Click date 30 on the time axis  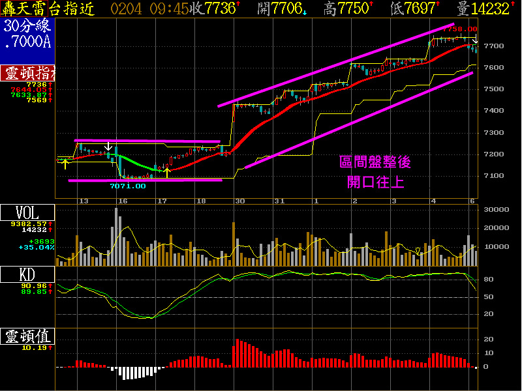tap(241, 201)
